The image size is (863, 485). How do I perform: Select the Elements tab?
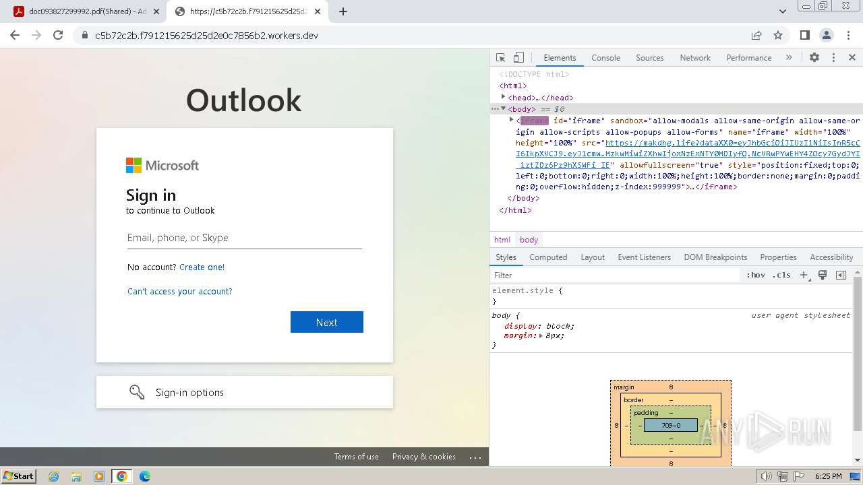pos(560,58)
